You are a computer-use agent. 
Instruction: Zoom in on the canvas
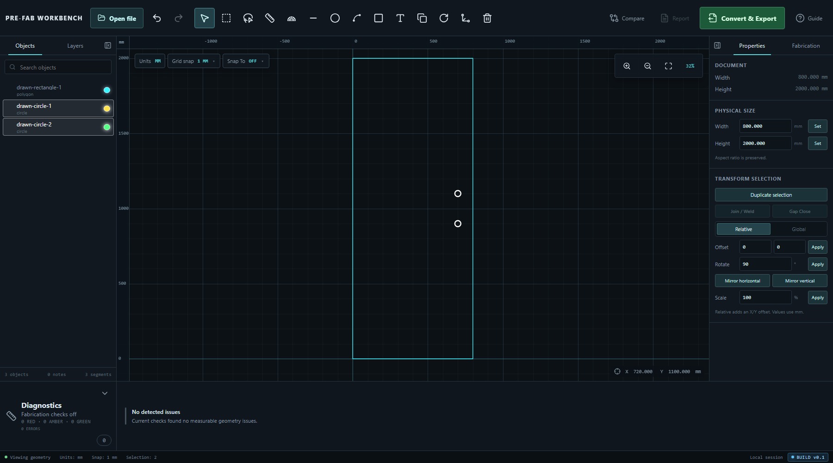[x=627, y=66]
